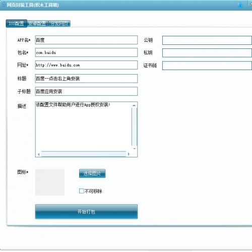Click the 子标题 field with 百度应用安装
Viewport: 252px width, 252px height.
86,91
